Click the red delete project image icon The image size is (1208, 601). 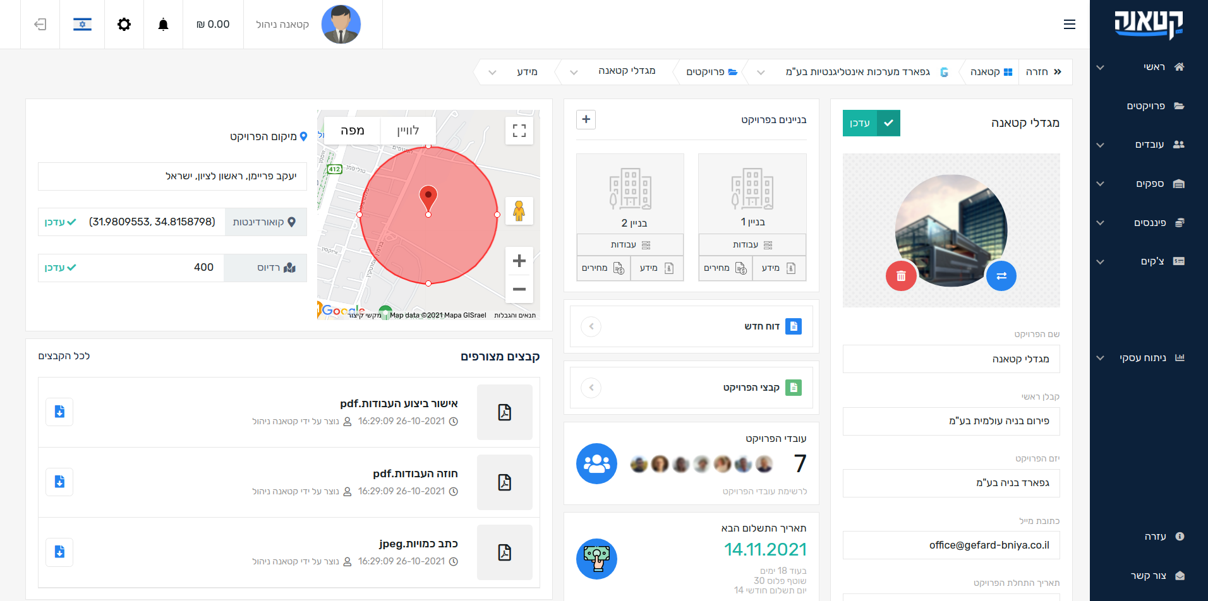tap(901, 276)
